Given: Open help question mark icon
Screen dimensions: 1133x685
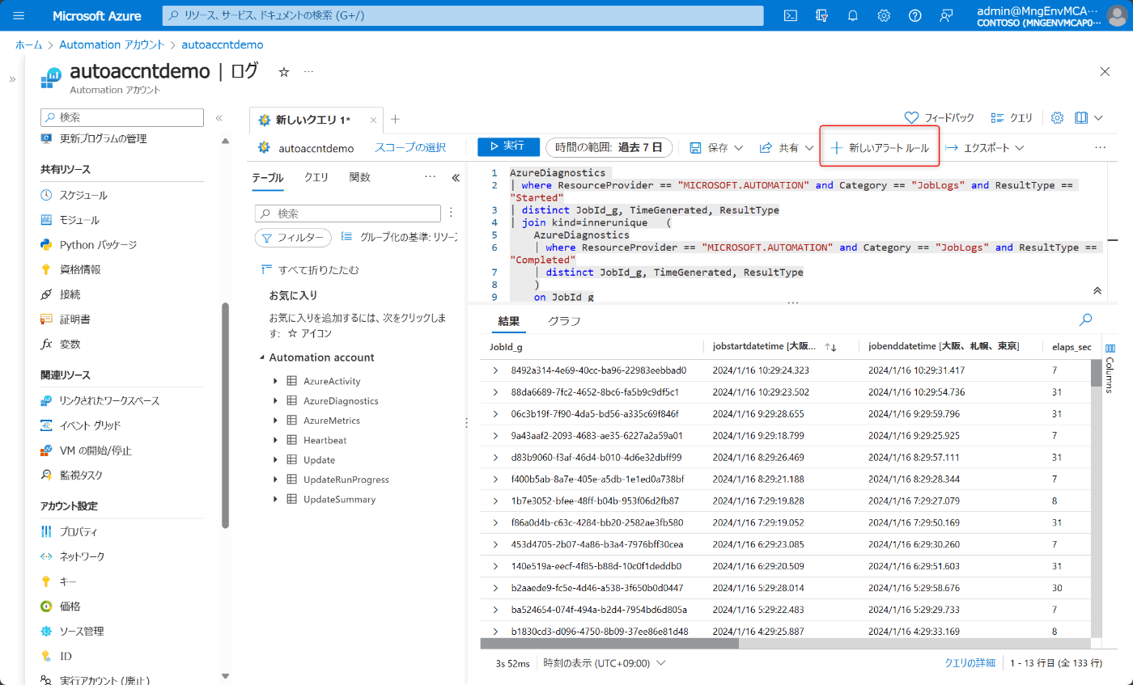Looking at the screenshot, I should [x=914, y=15].
